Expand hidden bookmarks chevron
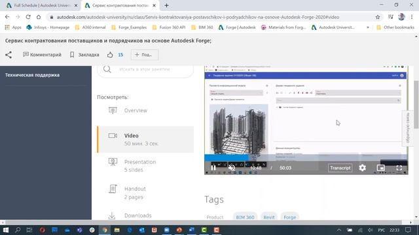The image size is (419, 235). point(368,27)
